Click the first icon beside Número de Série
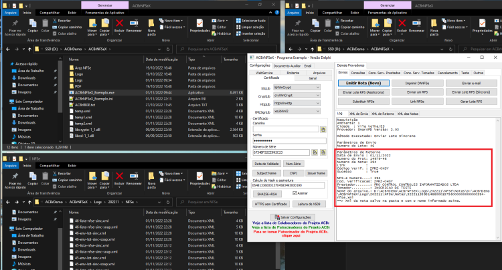Viewport: 502px width, 270px height. coord(315,152)
